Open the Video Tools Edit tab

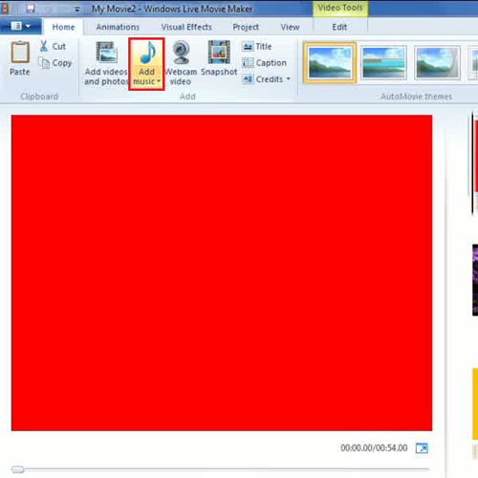[339, 27]
